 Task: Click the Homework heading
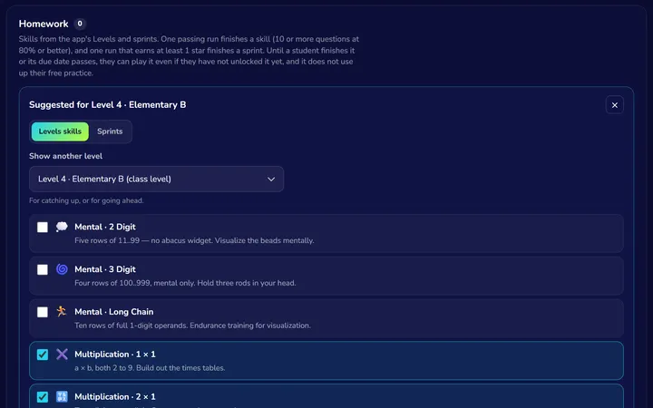(x=44, y=24)
